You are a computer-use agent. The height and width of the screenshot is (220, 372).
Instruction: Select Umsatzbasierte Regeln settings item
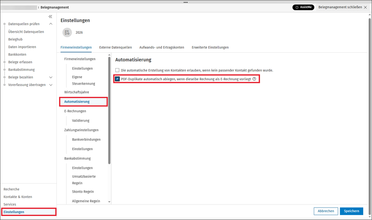coord(84,180)
